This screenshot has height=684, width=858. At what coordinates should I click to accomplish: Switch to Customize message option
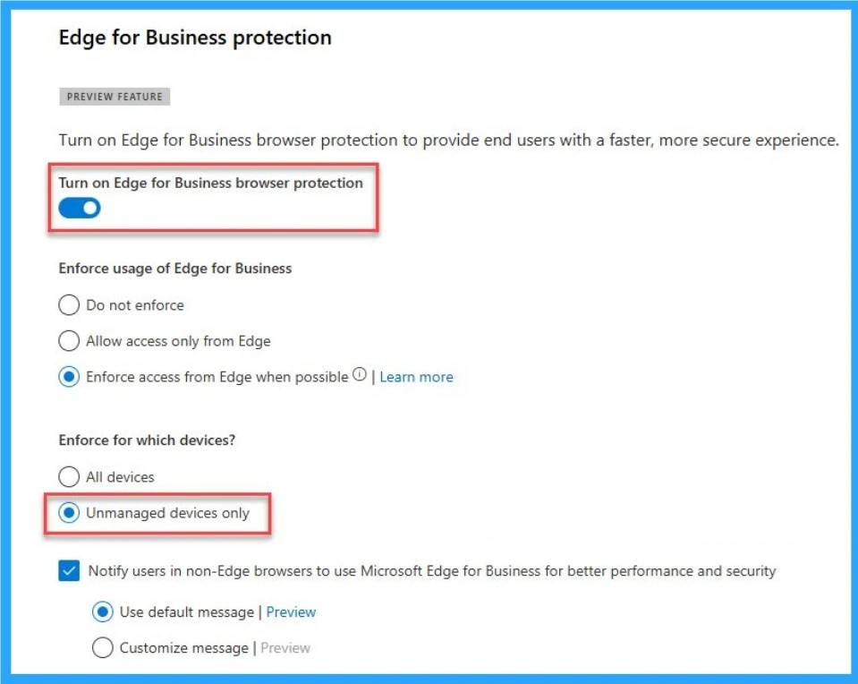pos(101,647)
